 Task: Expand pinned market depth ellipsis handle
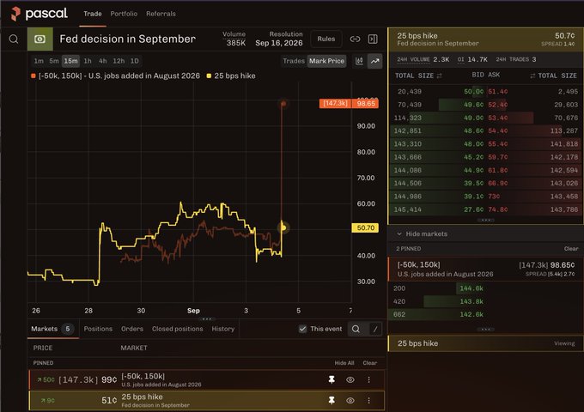point(485,329)
